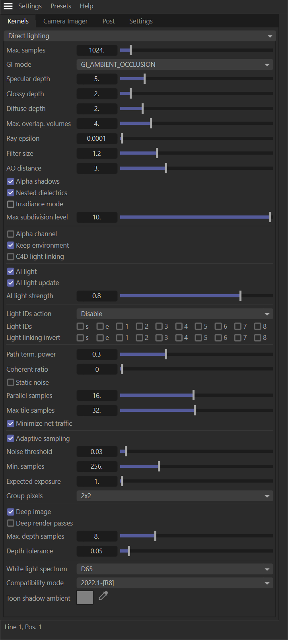Turn off Adaptive sampling
288x640 pixels.
[x=11, y=438]
